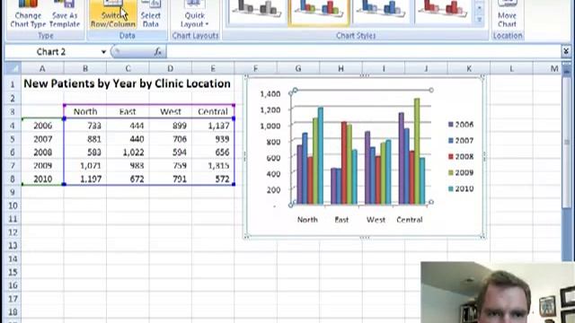
Task: Expand the Chart Styles gallery arrow
Action: (x=479, y=20)
